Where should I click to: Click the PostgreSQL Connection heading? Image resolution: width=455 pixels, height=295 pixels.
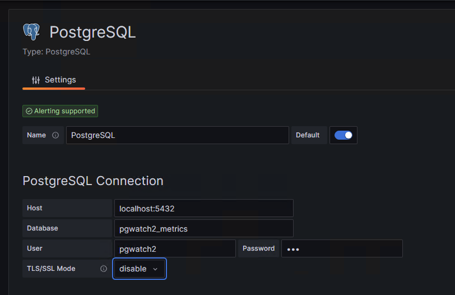(x=93, y=181)
